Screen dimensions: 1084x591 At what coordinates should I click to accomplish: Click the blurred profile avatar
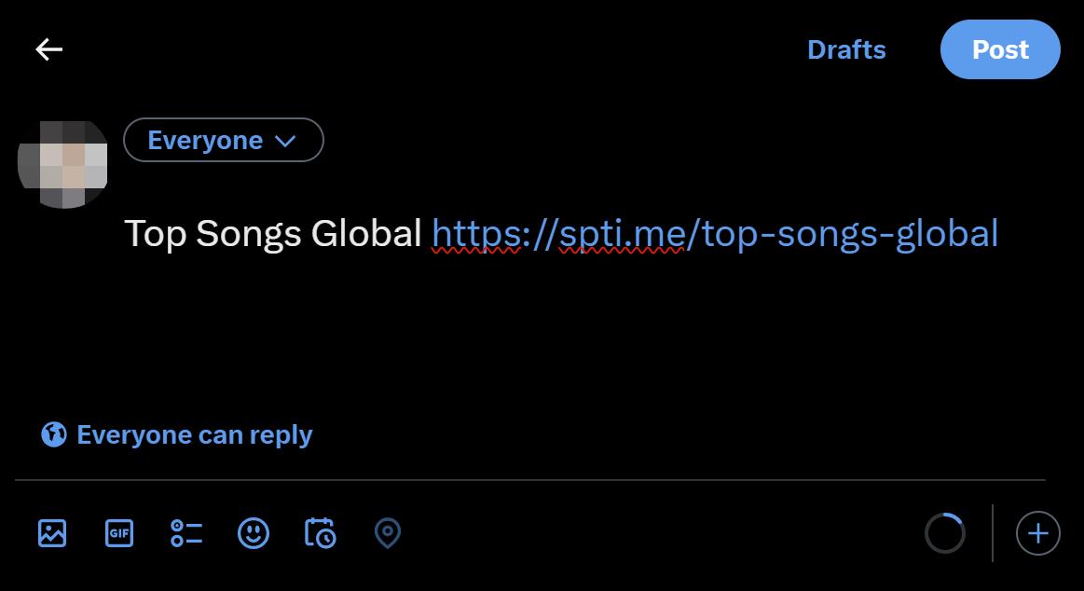click(63, 164)
